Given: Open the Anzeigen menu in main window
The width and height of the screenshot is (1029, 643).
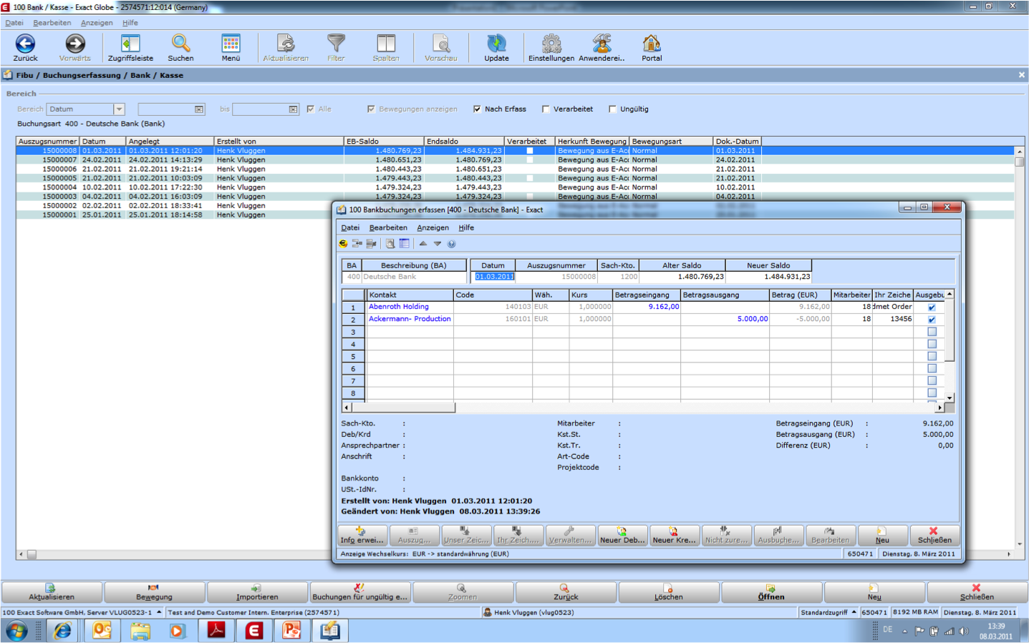Looking at the screenshot, I should tap(97, 23).
